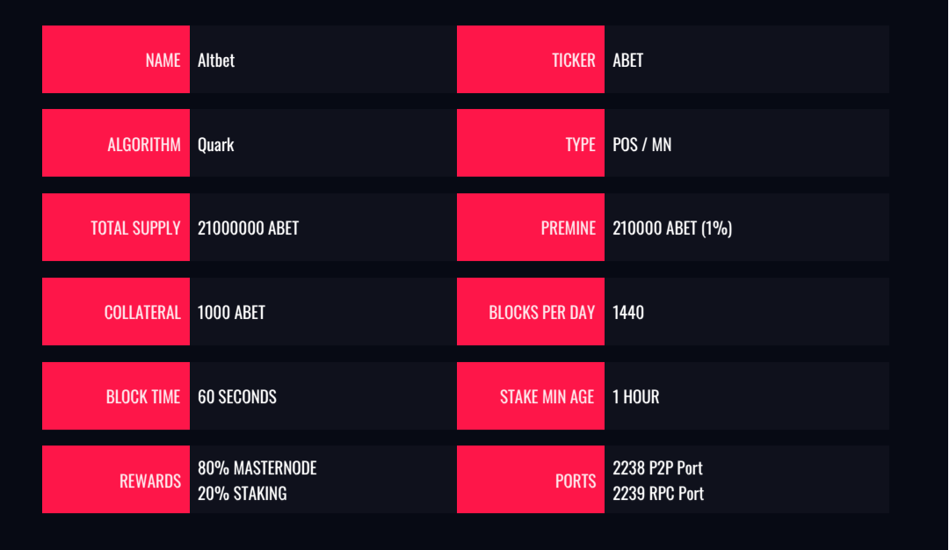The height and width of the screenshot is (550, 949).
Task: Click the ALGORITHM label cell
Action: click(116, 143)
